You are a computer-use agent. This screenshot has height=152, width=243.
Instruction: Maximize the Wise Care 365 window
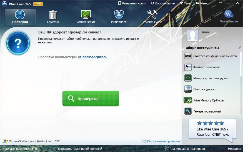coord(228,3)
